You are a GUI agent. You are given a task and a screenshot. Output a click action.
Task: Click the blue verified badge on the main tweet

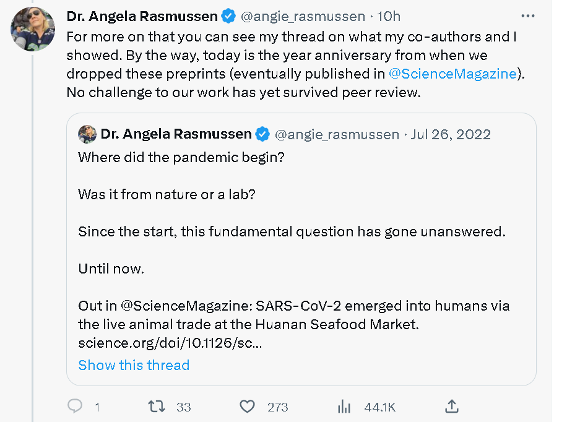coord(228,16)
